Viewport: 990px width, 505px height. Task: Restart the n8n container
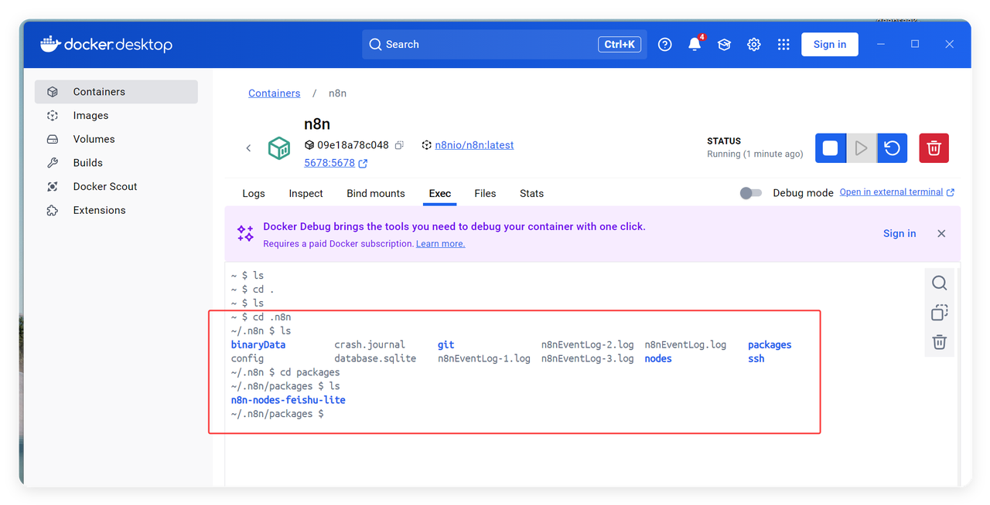coord(893,147)
